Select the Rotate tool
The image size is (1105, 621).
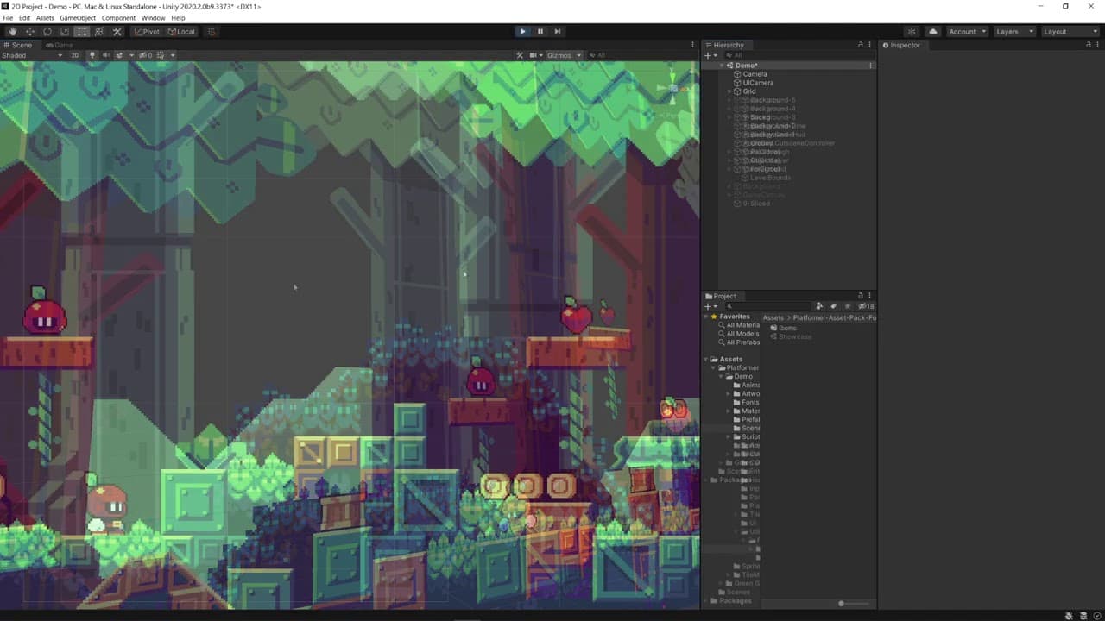click(x=47, y=31)
